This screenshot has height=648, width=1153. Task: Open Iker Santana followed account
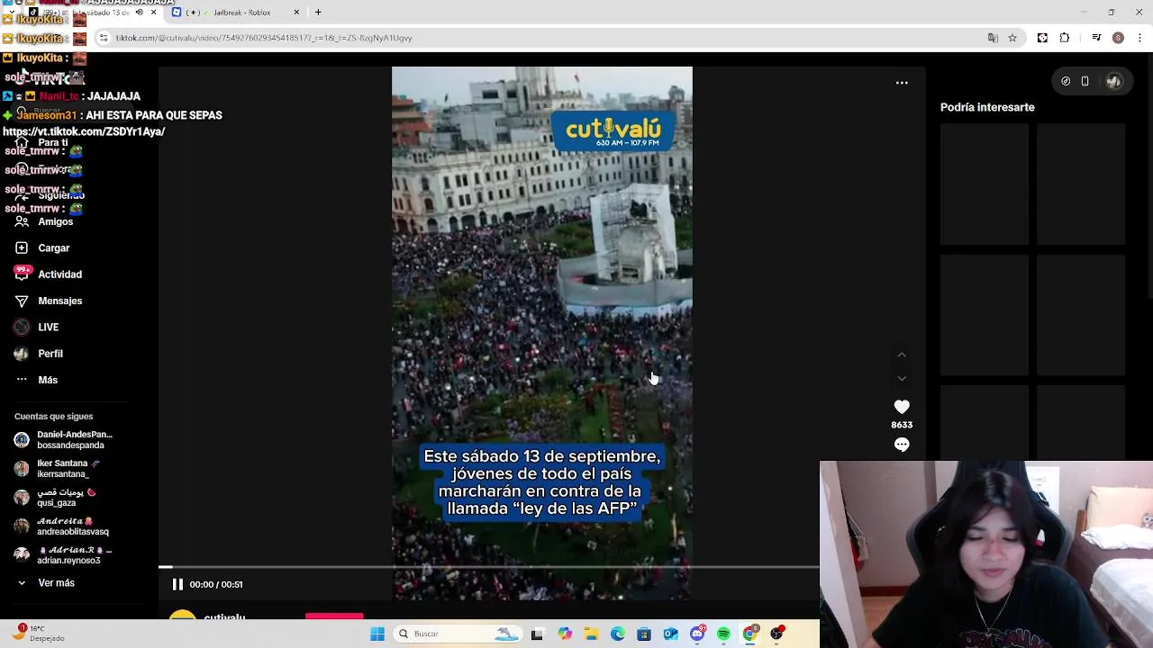[58, 469]
